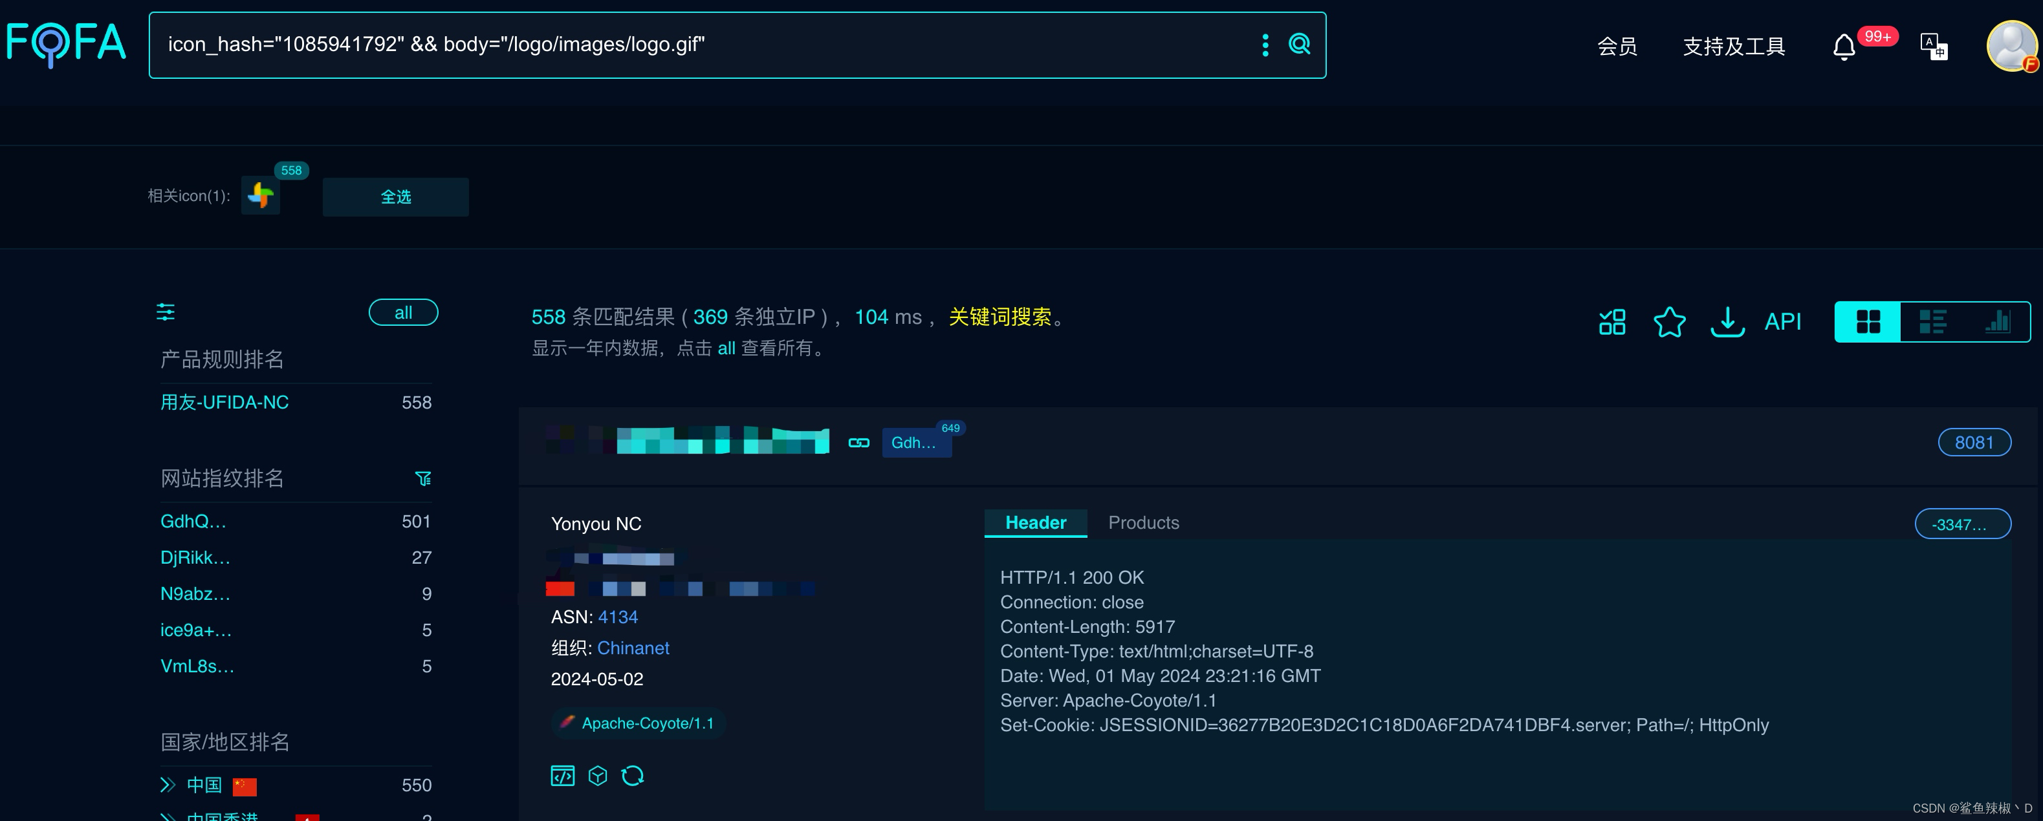This screenshot has width=2043, height=821.
Task: Open the grid-plus widgets icon
Action: click(1611, 322)
